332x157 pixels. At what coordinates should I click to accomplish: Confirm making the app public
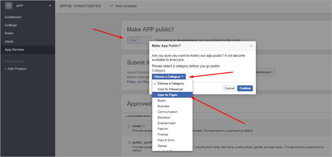coord(245,88)
